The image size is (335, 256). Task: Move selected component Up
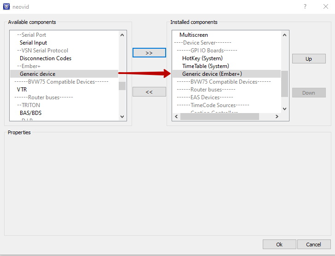309,59
